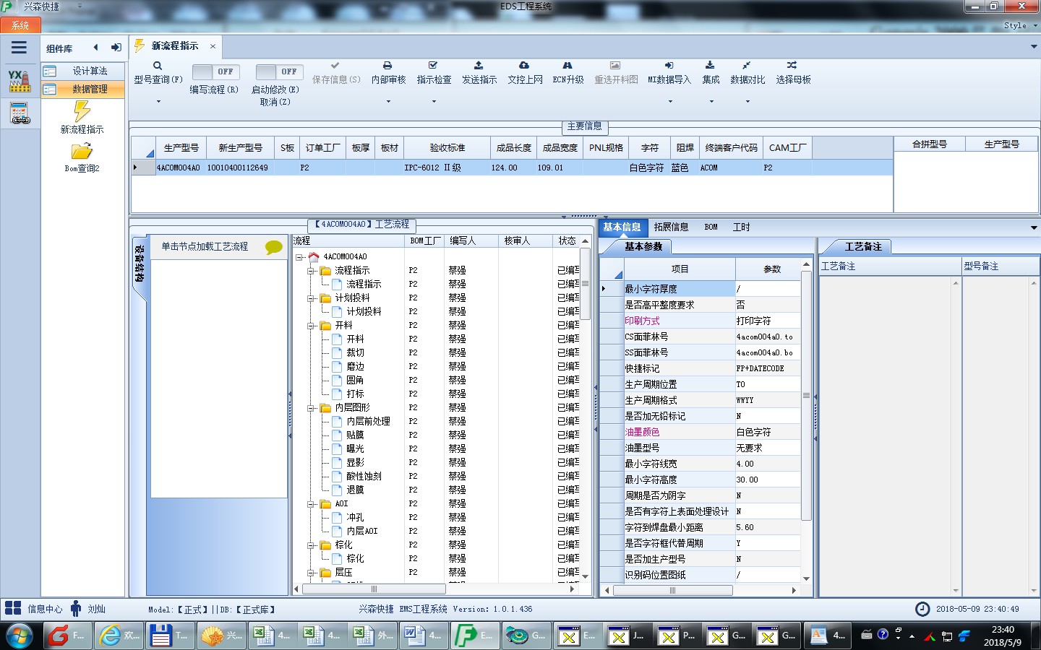The image size is (1041, 650).
Task: Open dropdown arrow under 内部审核
Action: coord(388,102)
